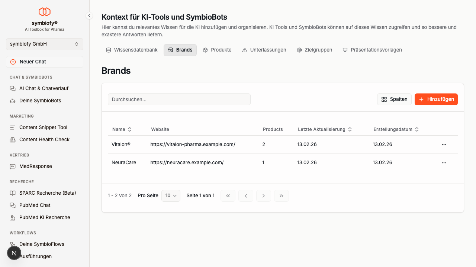Sort by Letzte Aktualisierung column

325,129
